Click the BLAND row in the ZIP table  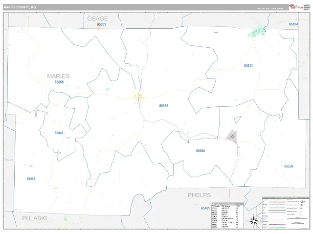pos(227,213)
